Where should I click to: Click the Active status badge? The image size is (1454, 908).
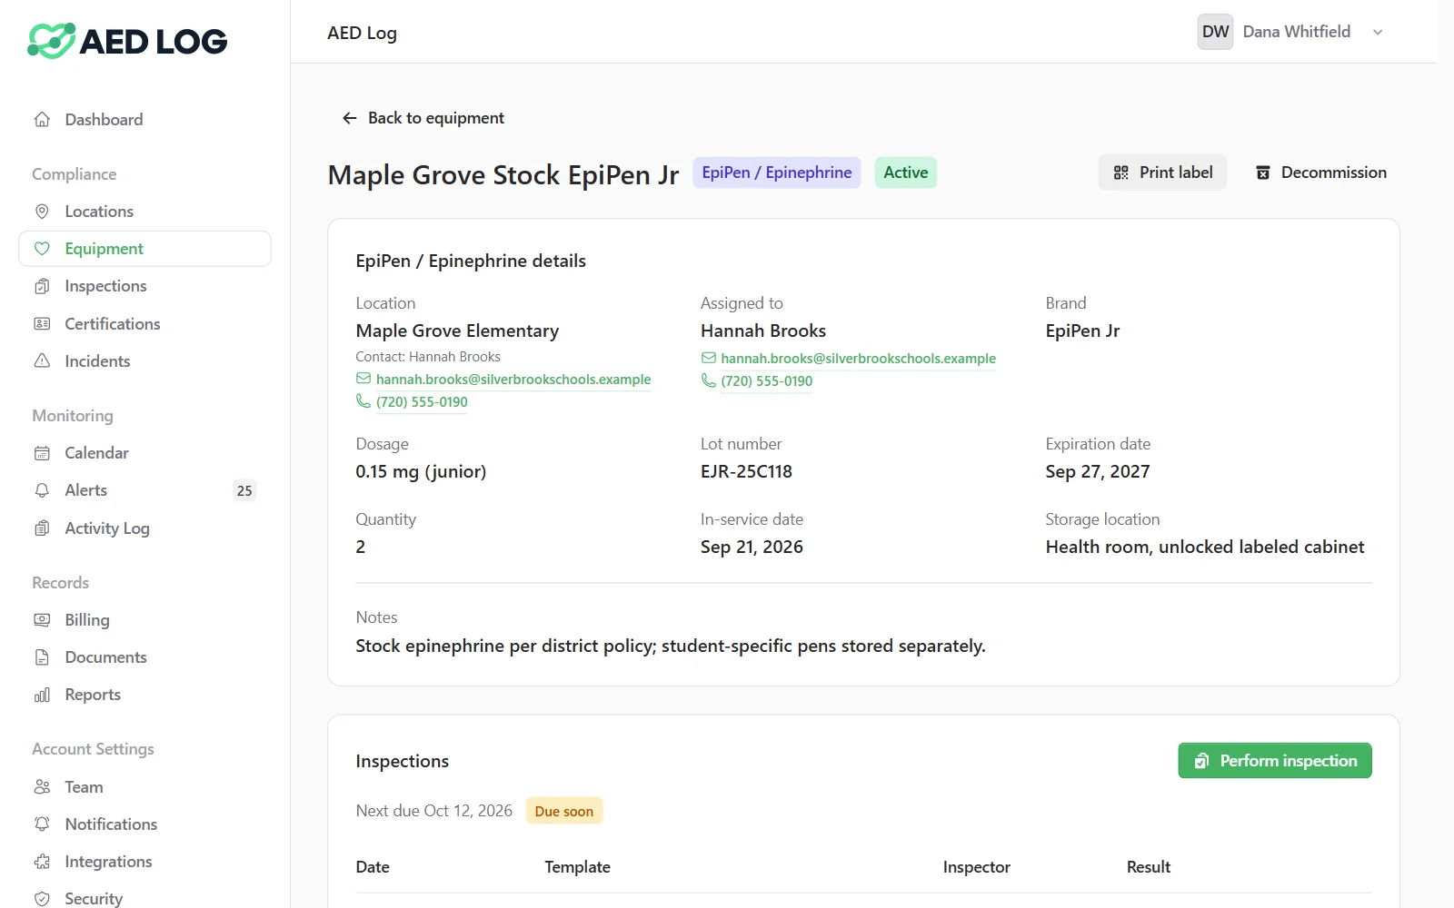(906, 173)
